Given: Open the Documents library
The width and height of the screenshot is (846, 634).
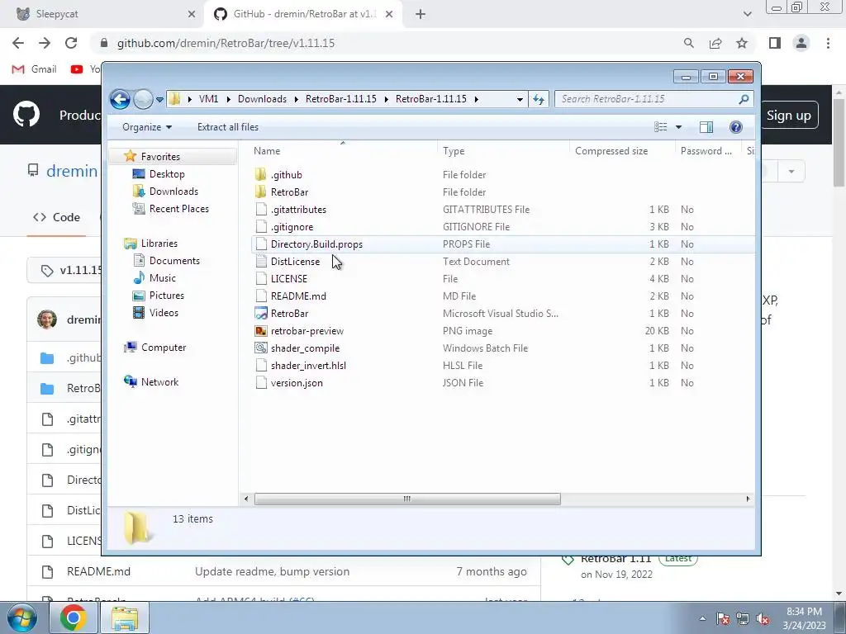Looking at the screenshot, I should [x=174, y=260].
